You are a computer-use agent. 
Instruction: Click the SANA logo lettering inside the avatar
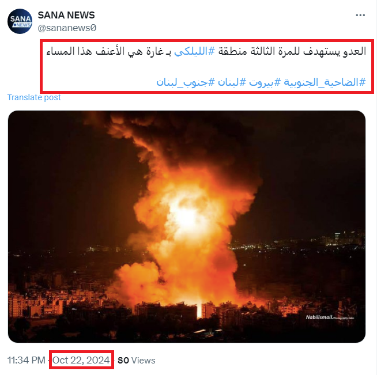coord(20,19)
